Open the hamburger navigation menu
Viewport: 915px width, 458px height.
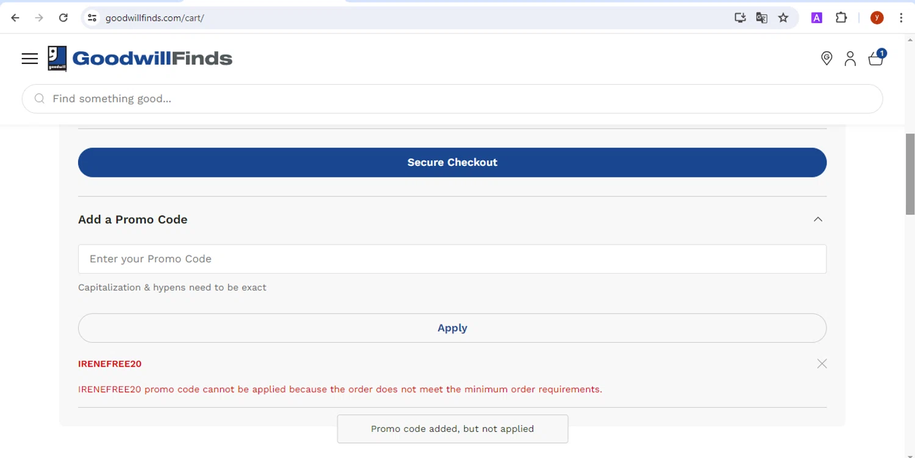29,59
